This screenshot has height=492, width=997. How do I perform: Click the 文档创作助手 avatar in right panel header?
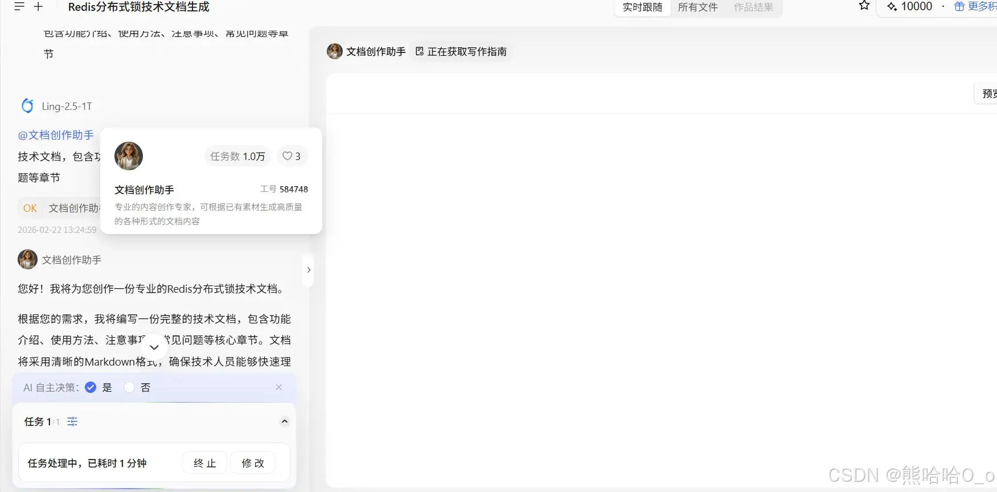point(335,51)
